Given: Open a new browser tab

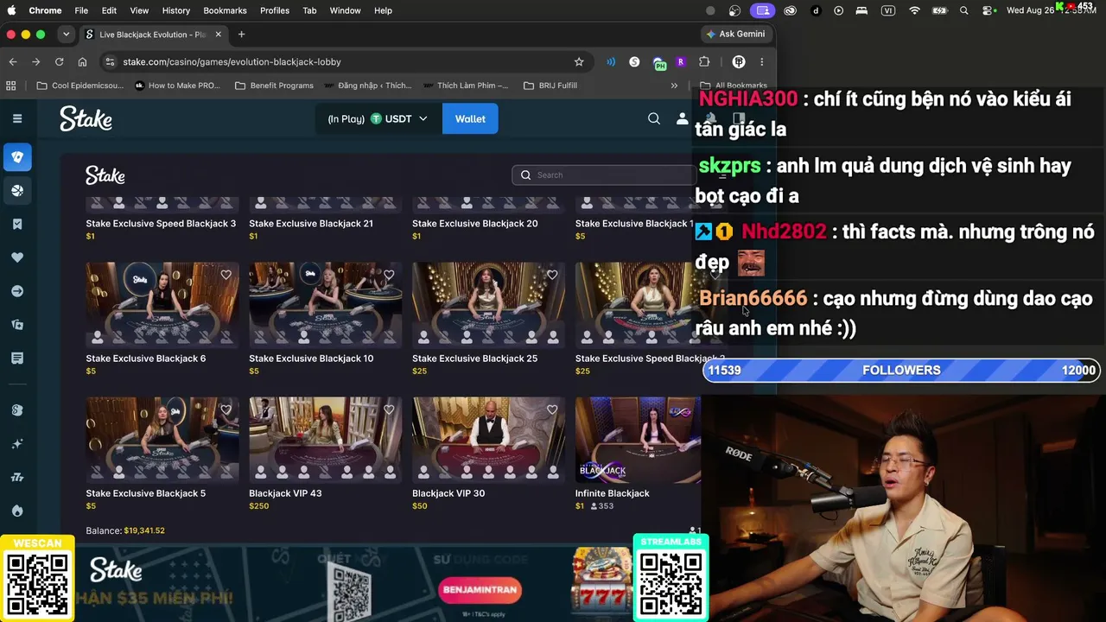Looking at the screenshot, I should coord(241,35).
